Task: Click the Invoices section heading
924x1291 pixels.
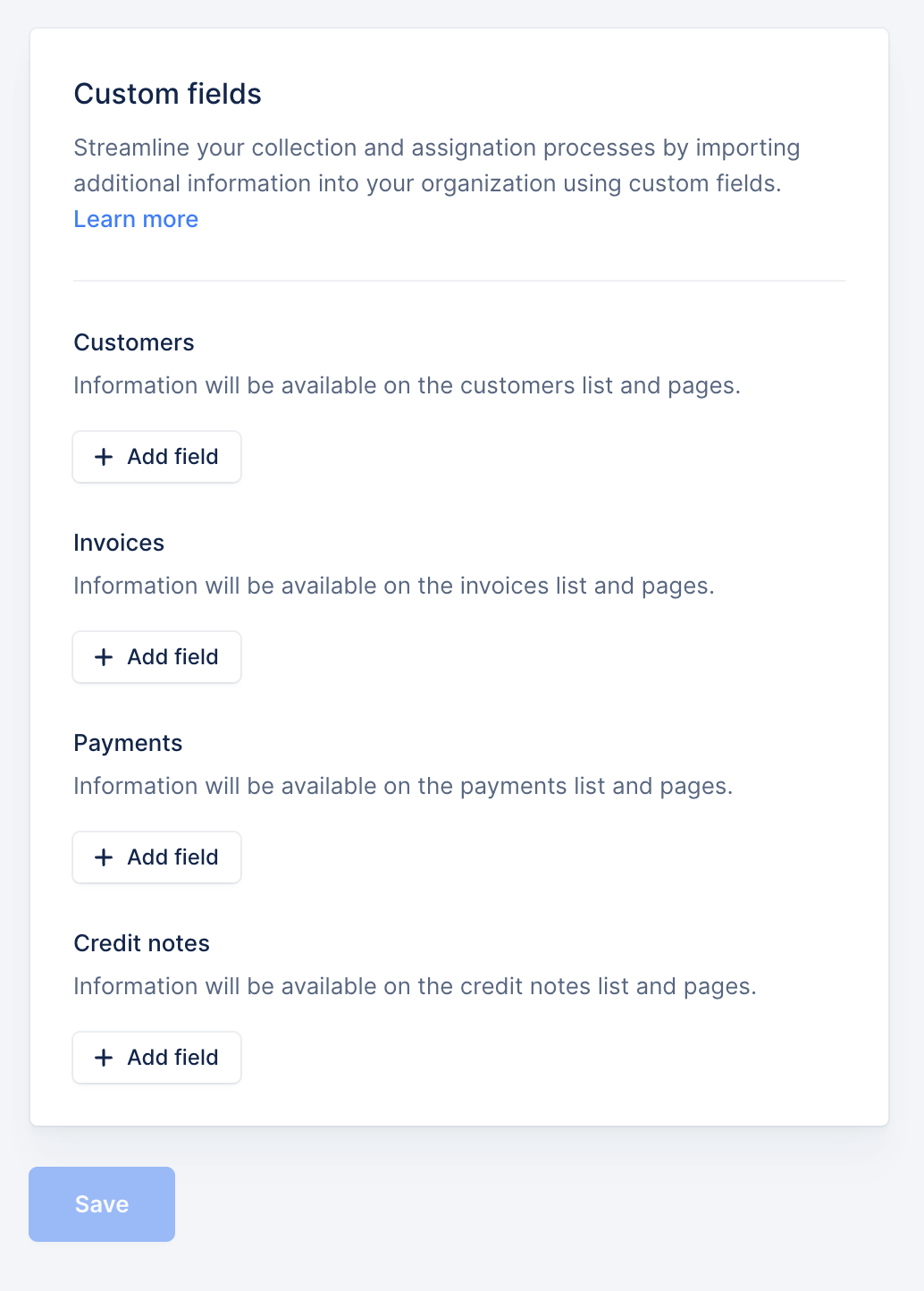Action: pos(119,543)
